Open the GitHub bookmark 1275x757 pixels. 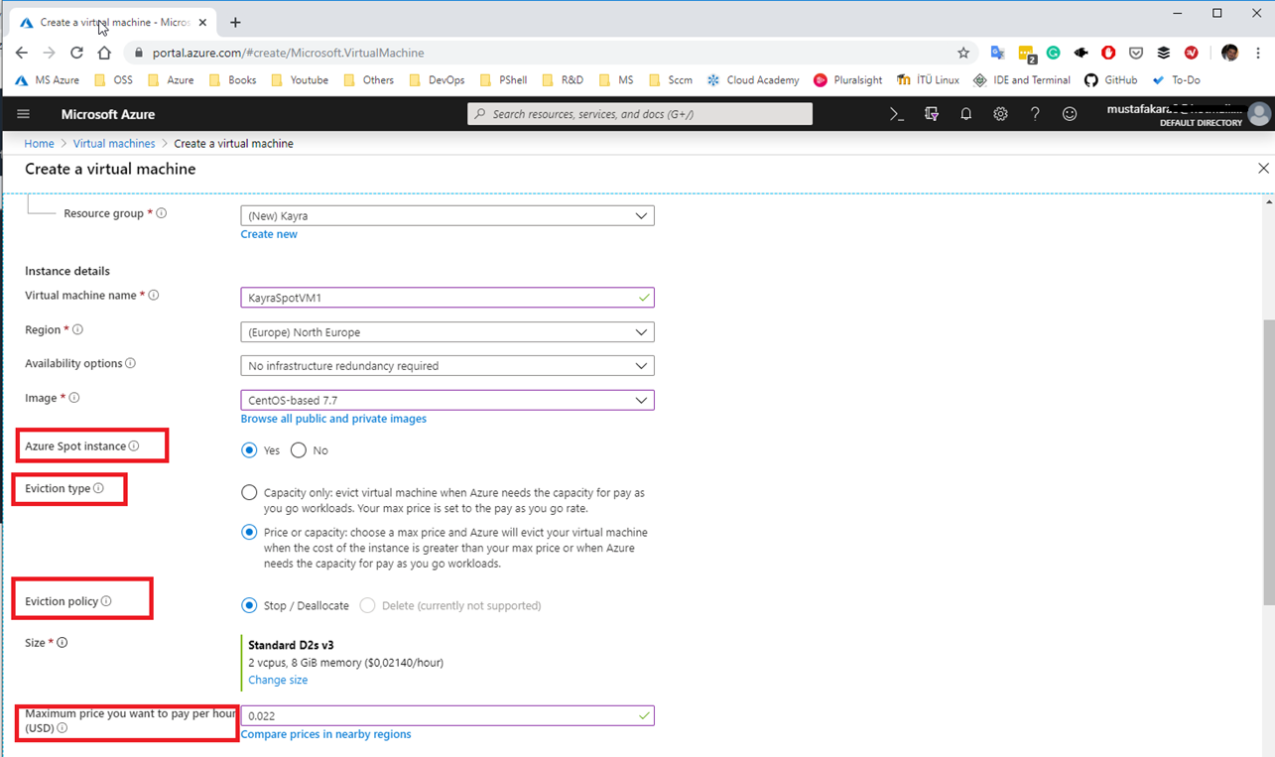(x=1110, y=80)
